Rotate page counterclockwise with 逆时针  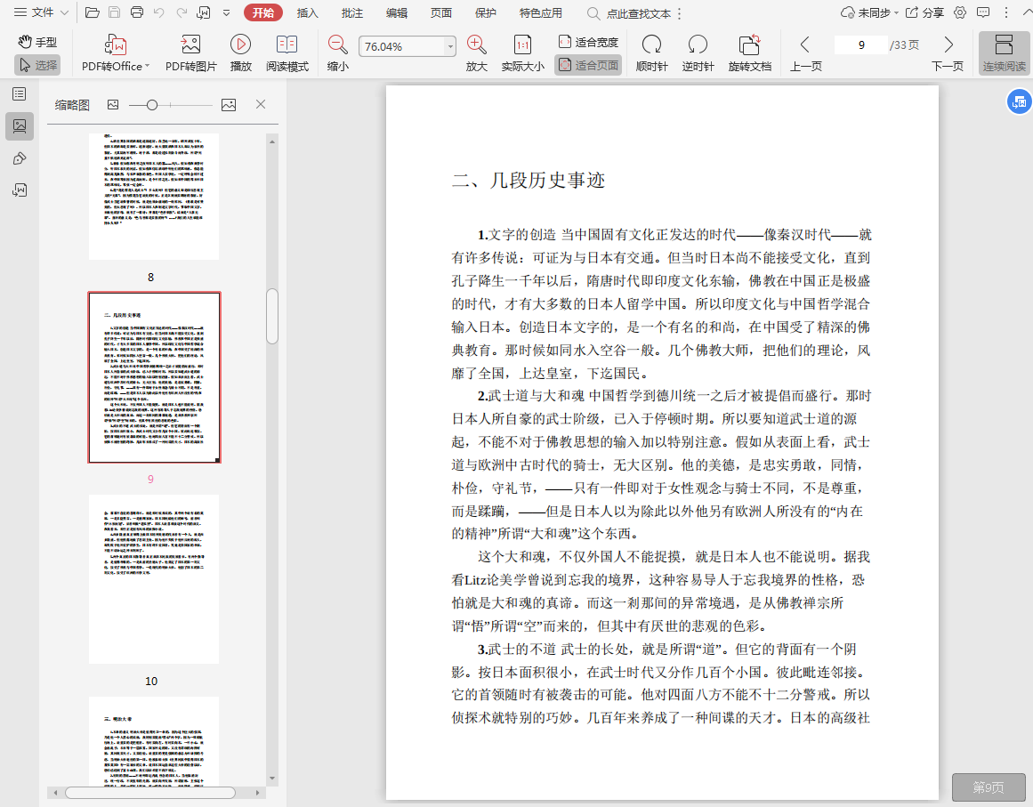coord(698,45)
